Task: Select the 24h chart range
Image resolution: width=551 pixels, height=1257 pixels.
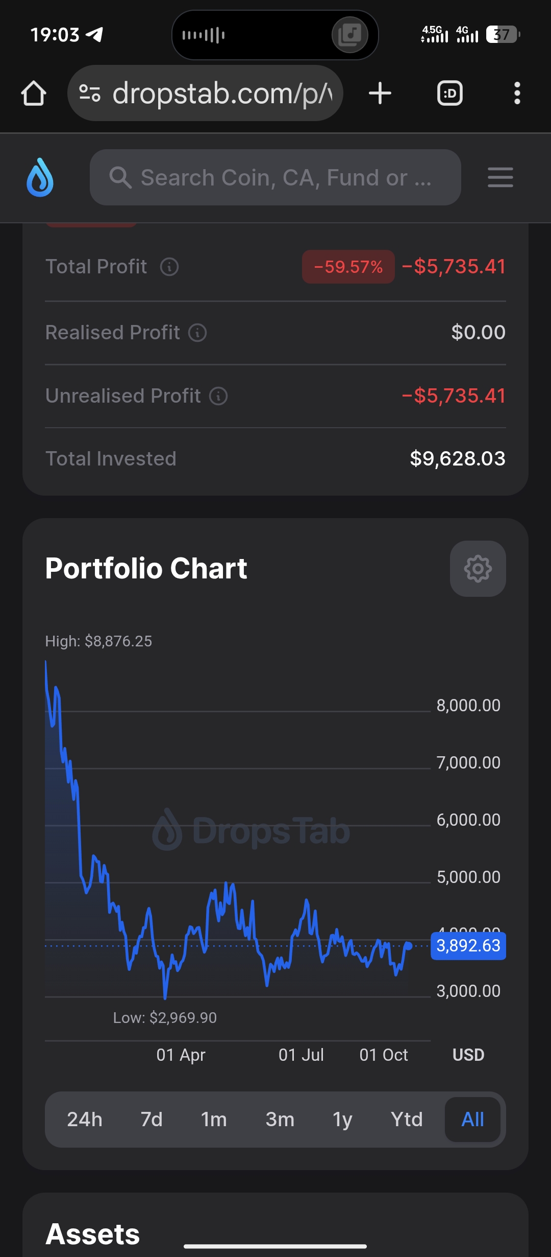Action: click(85, 1120)
